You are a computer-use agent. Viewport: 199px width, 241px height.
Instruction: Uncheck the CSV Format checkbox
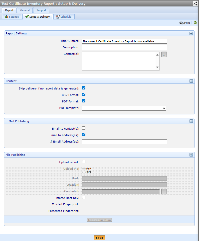point(84,94)
